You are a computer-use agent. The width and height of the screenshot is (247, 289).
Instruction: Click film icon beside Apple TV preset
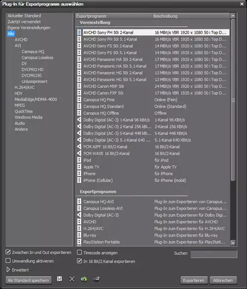pyautogui.click(x=79, y=167)
